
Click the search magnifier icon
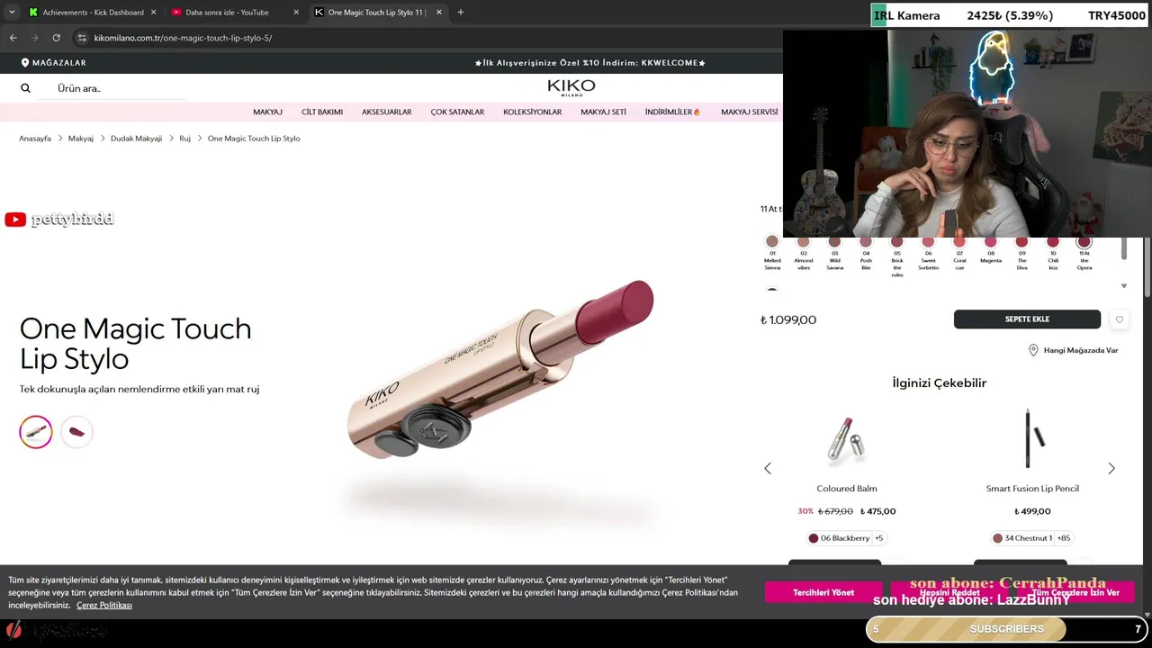25,88
